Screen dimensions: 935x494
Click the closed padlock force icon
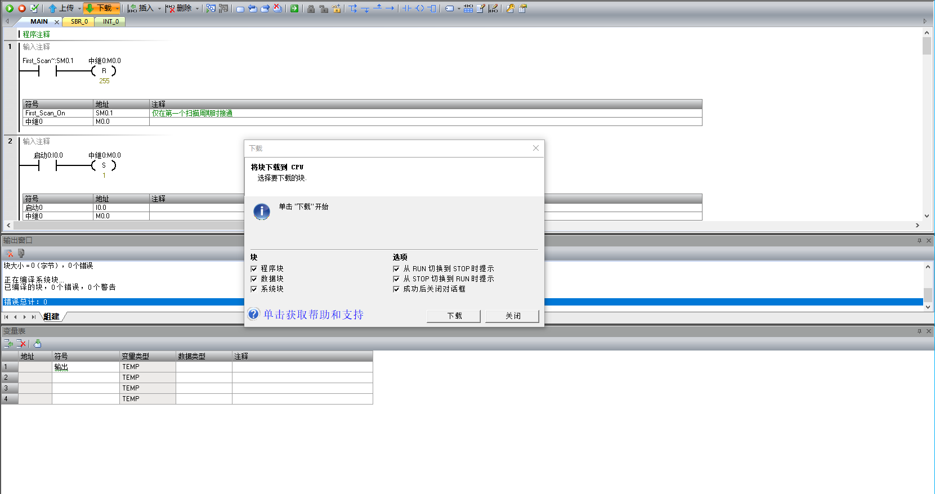coord(311,8)
